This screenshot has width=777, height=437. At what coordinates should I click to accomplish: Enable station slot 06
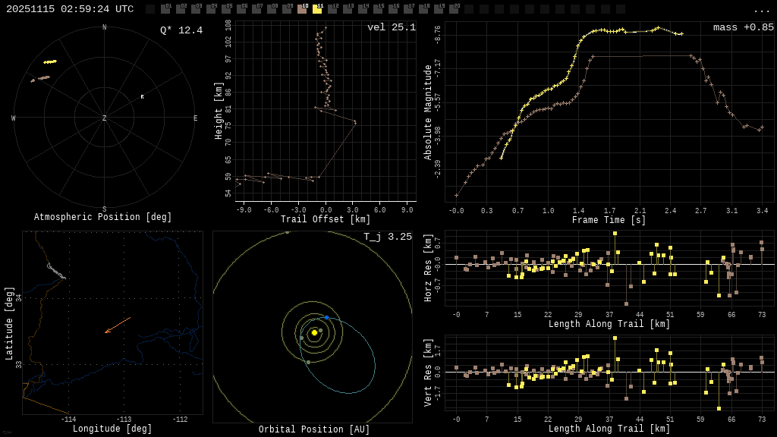241,8
